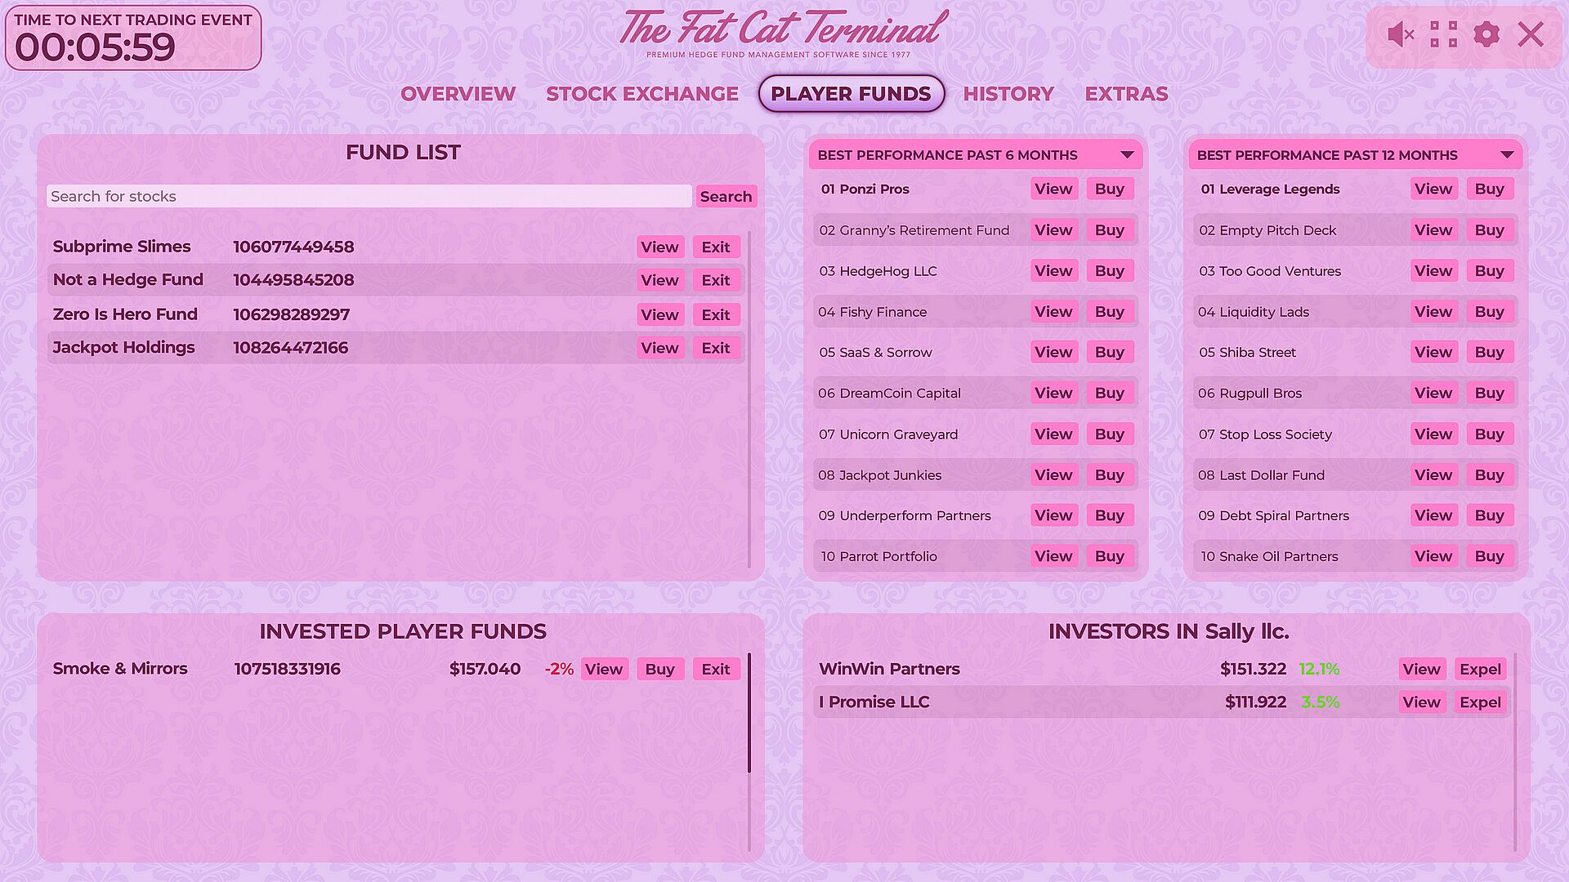Exit the Jackpot Holdings fund
This screenshot has width=1569, height=882.
pyautogui.click(x=715, y=348)
